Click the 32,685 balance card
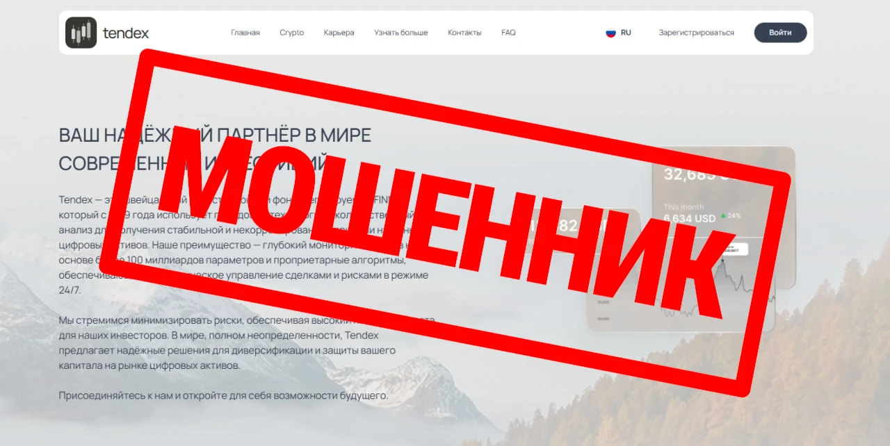This screenshot has width=890, height=446. click(723, 217)
